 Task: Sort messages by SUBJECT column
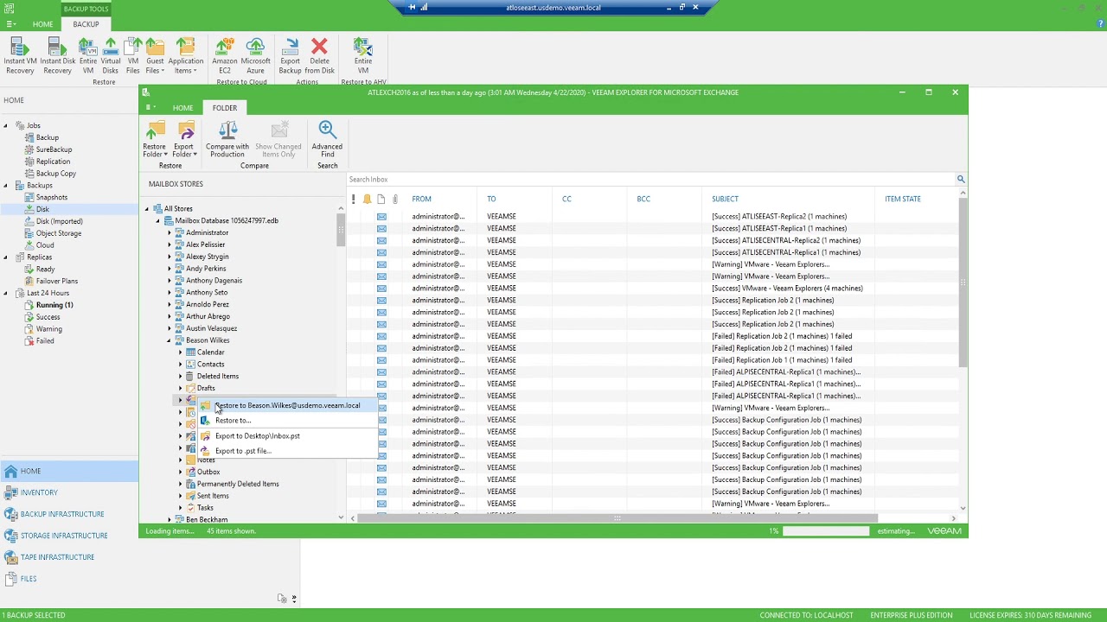point(725,199)
